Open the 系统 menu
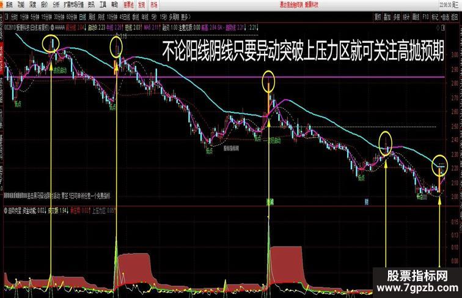 click(x=9, y=5)
